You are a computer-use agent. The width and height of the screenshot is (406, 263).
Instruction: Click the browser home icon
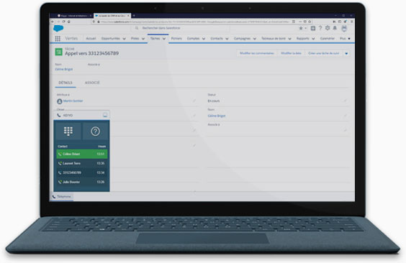point(69,22)
